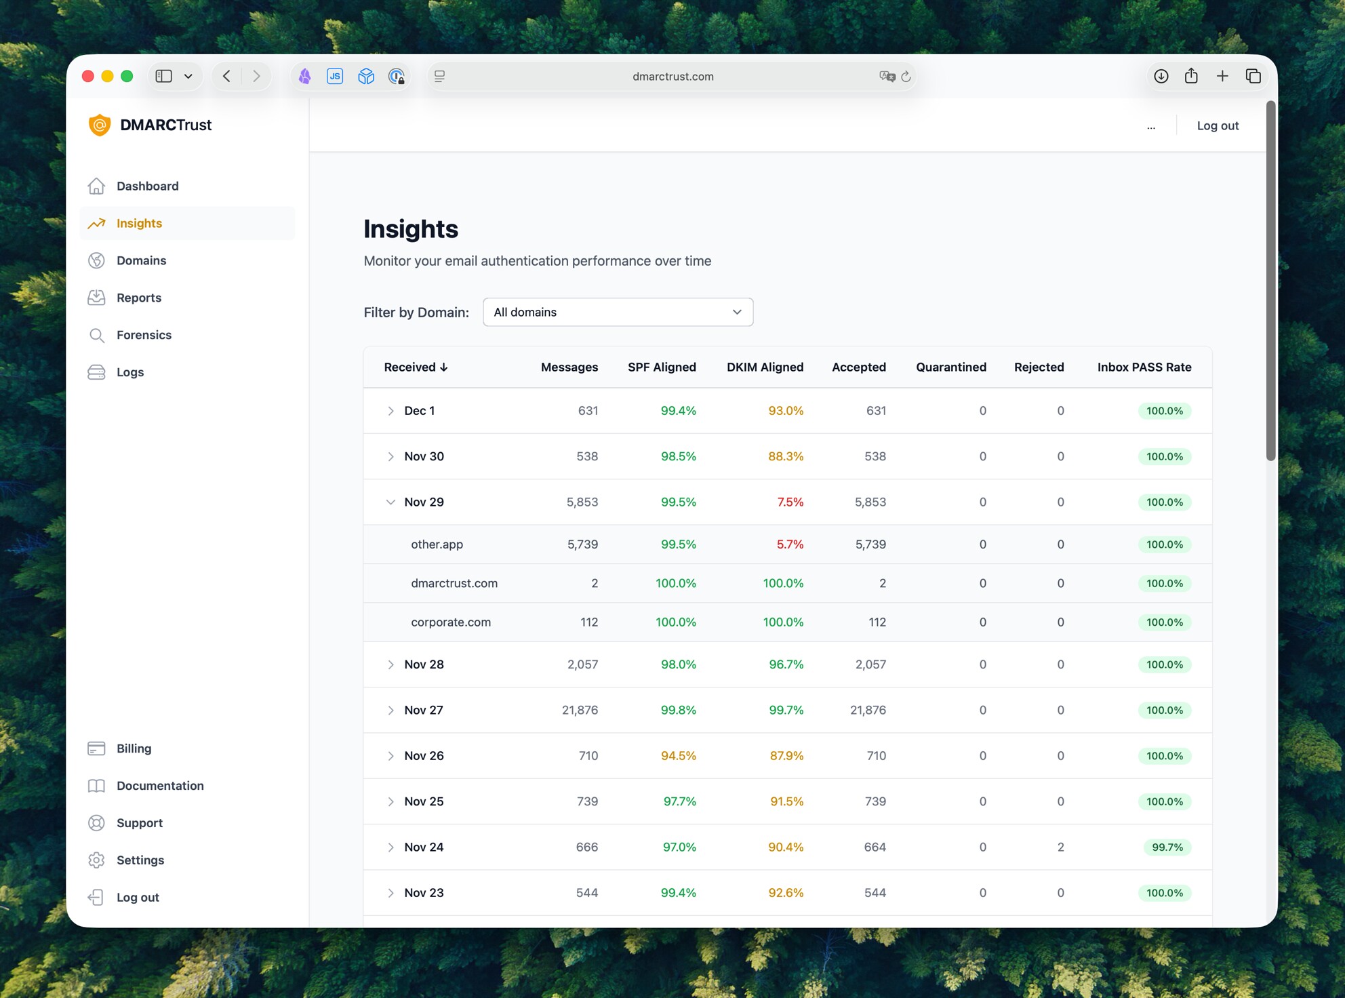The height and width of the screenshot is (998, 1345).
Task: Go to Dashboard in sidebar
Action: pyautogui.click(x=147, y=186)
